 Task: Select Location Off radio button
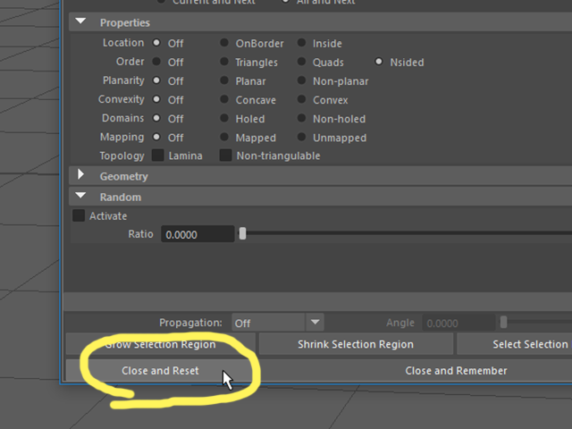(x=156, y=43)
